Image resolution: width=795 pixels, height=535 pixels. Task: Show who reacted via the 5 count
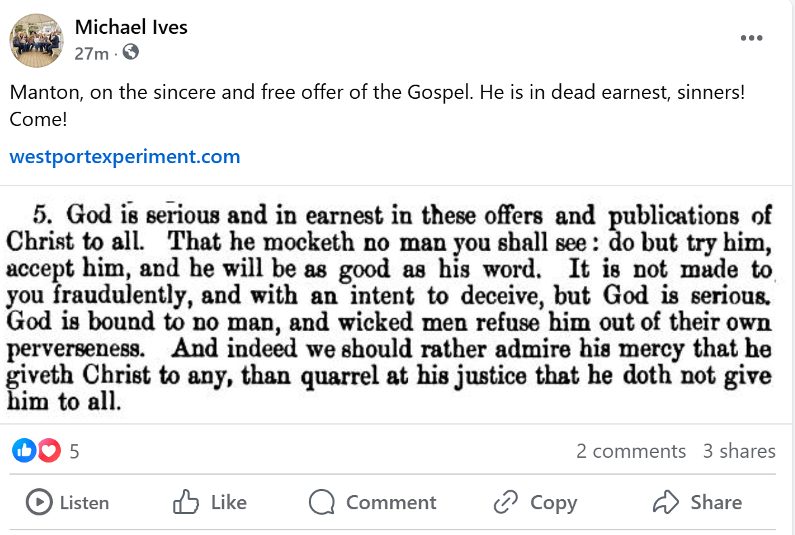pyautogui.click(x=74, y=452)
